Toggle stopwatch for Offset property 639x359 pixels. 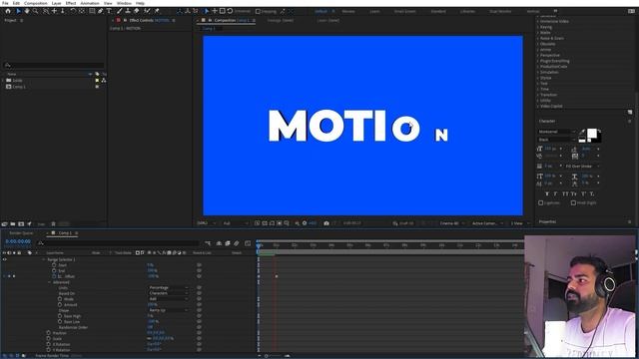54,276
